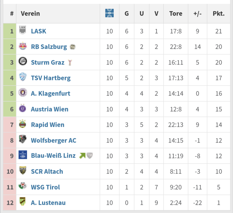Screen dimensions: 233x213
Task: Open the A. Lustenau team link
Action: coord(48,203)
